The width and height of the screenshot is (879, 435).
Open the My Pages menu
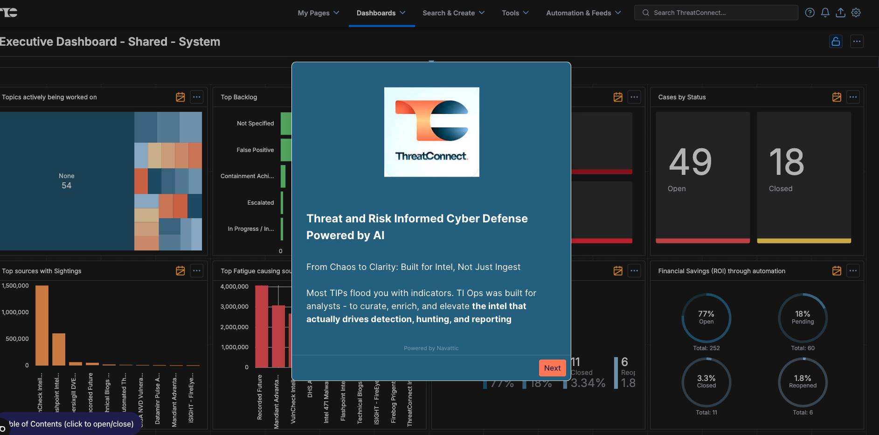[318, 13]
